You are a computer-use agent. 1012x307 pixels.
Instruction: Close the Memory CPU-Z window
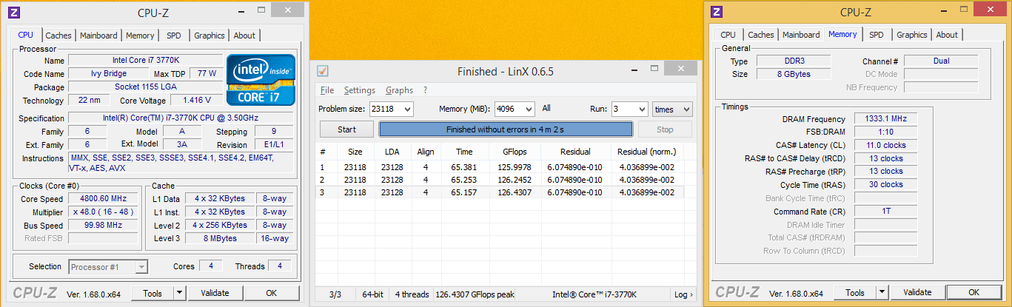991,9
